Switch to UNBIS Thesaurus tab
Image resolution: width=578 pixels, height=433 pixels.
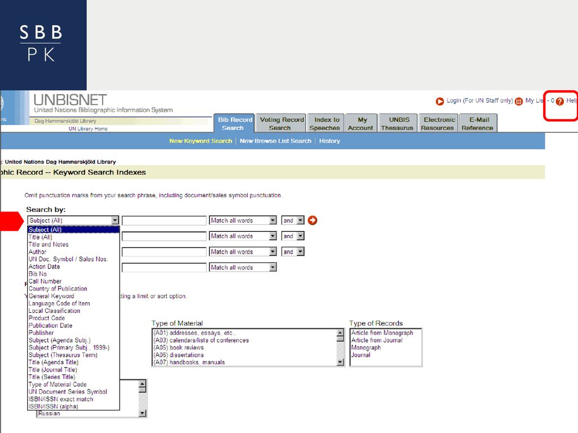[x=397, y=123]
